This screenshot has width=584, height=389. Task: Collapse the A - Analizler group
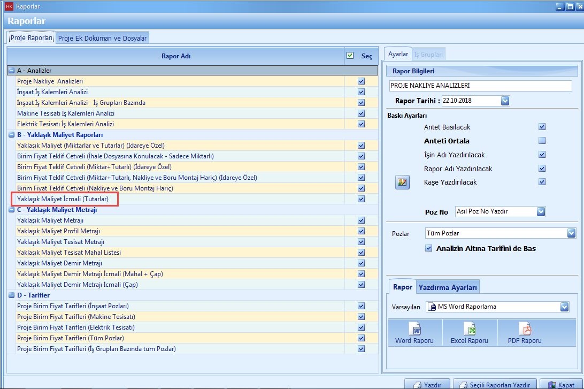tap(12, 71)
